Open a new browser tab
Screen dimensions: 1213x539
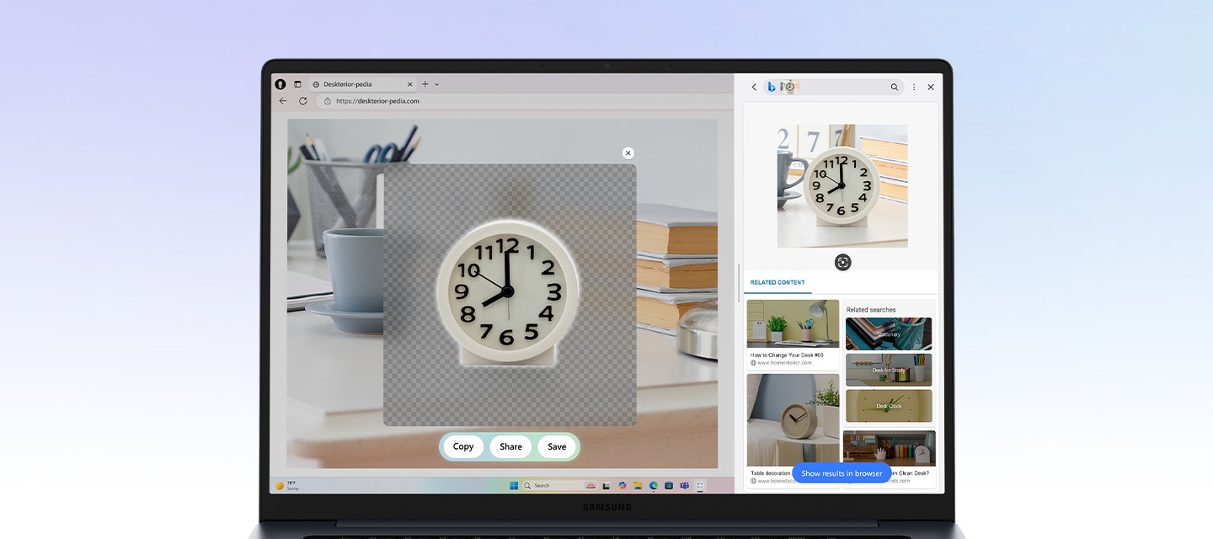[x=425, y=84]
